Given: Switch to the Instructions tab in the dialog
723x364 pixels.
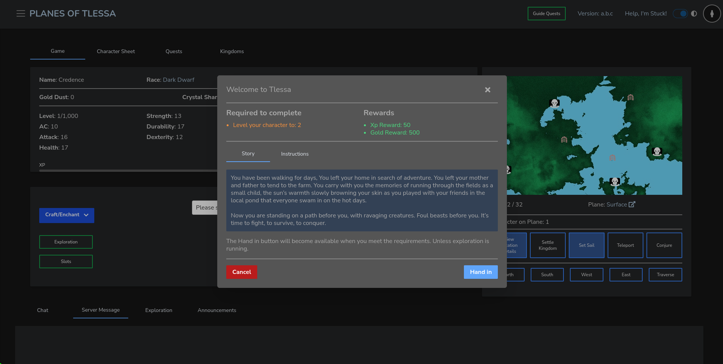Looking at the screenshot, I should click(x=295, y=154).
